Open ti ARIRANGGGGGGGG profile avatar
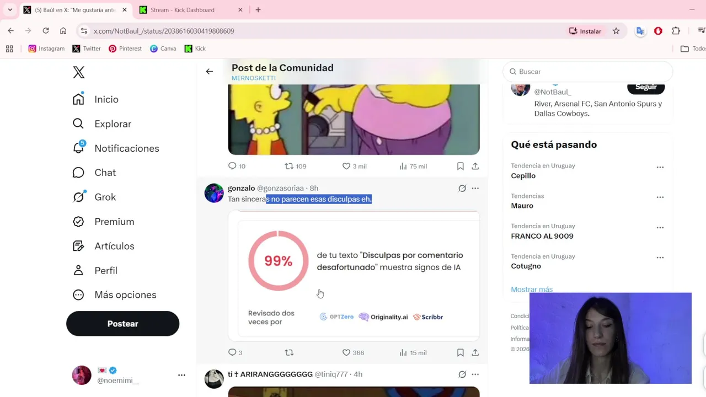 click(x=214, y=379)
